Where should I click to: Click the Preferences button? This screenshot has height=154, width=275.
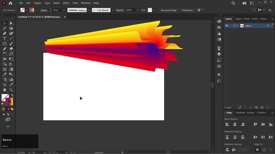[x=187, y=10]
